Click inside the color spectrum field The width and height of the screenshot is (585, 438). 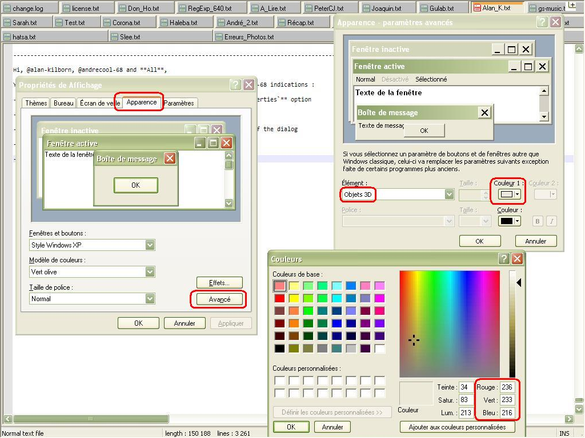(450, 324)
